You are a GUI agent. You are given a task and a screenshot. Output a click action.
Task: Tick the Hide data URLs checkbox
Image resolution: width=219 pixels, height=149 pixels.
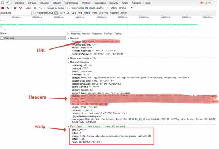tap(35, 13)
